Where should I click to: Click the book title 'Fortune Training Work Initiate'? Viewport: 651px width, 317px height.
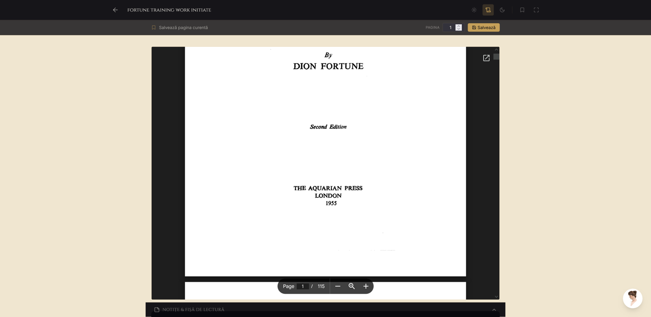coord(169,10)
